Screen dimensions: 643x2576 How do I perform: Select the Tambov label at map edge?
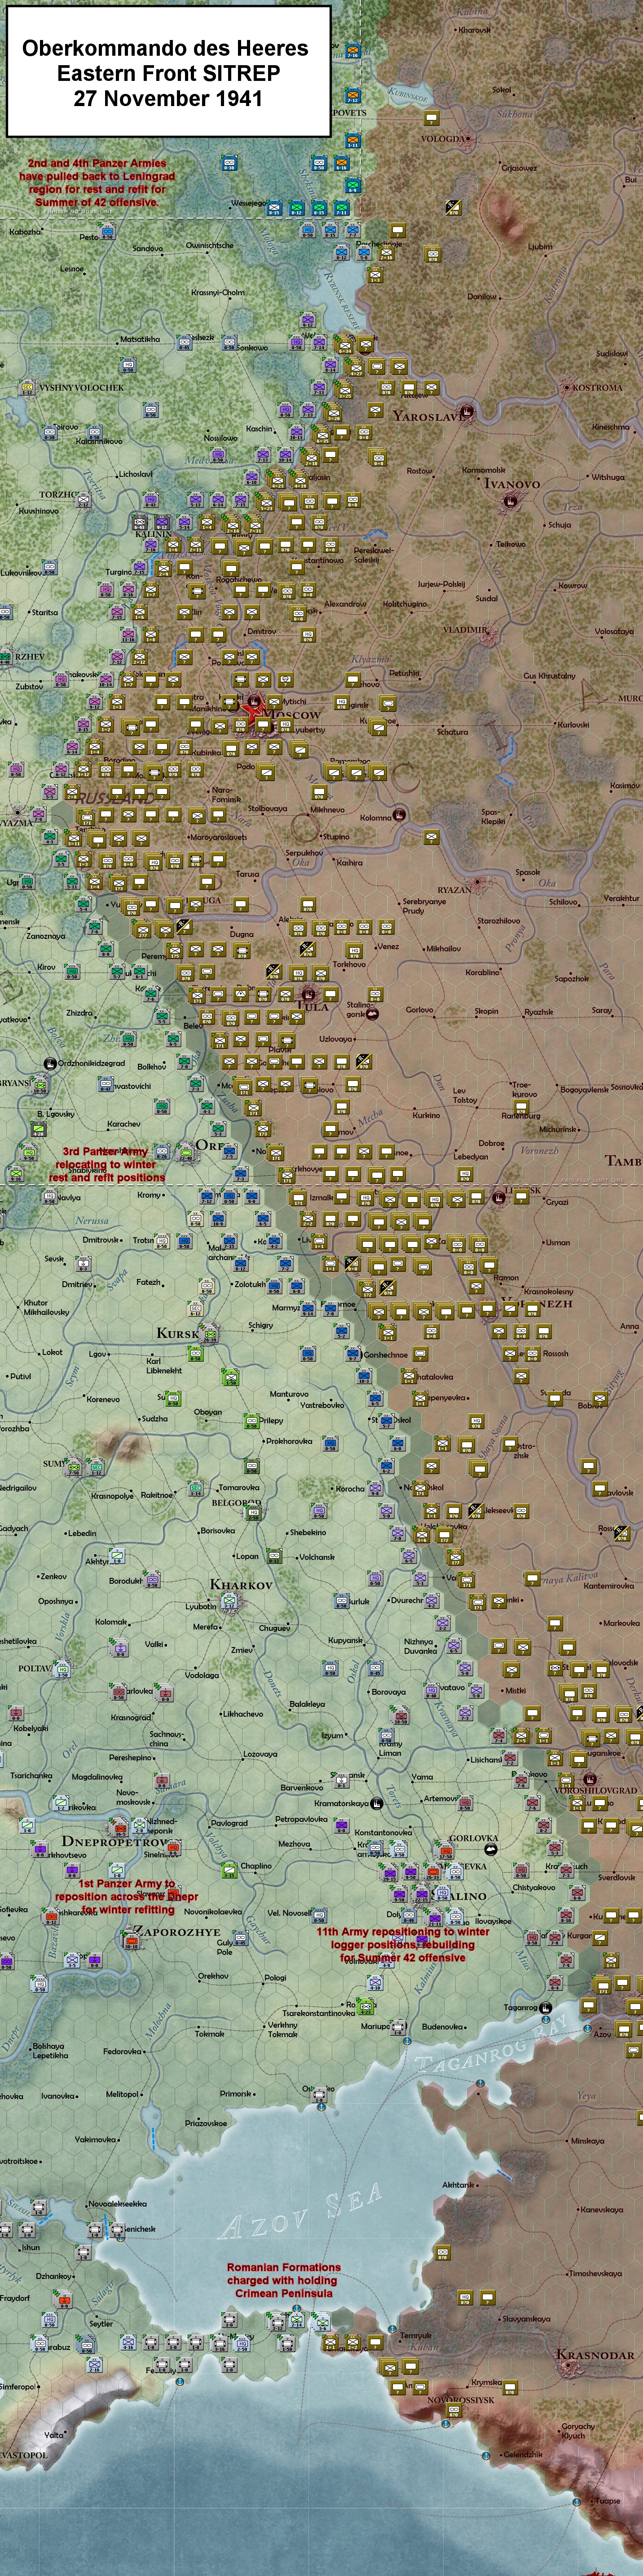click(x=623, y=1161)
